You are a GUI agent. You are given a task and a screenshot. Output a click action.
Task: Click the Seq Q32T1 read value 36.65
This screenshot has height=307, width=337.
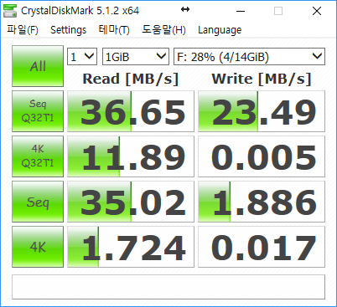coord(131,111)
